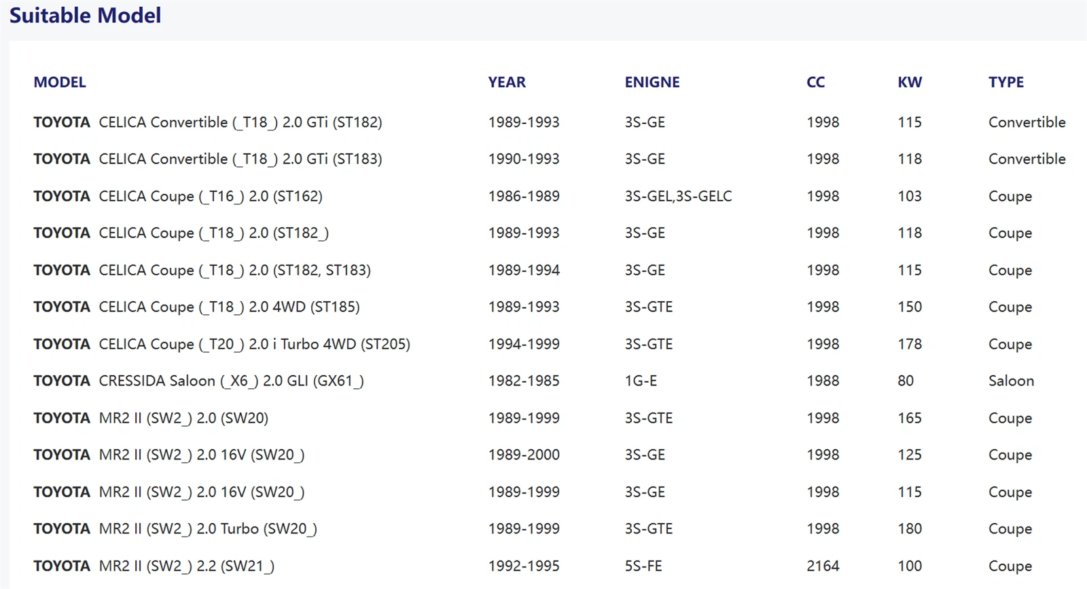Click CRESSIDA Saloon 2.0 GLI (GX61_) model
The height and width of the screenshot is (589, 1087).
point(232,381)
